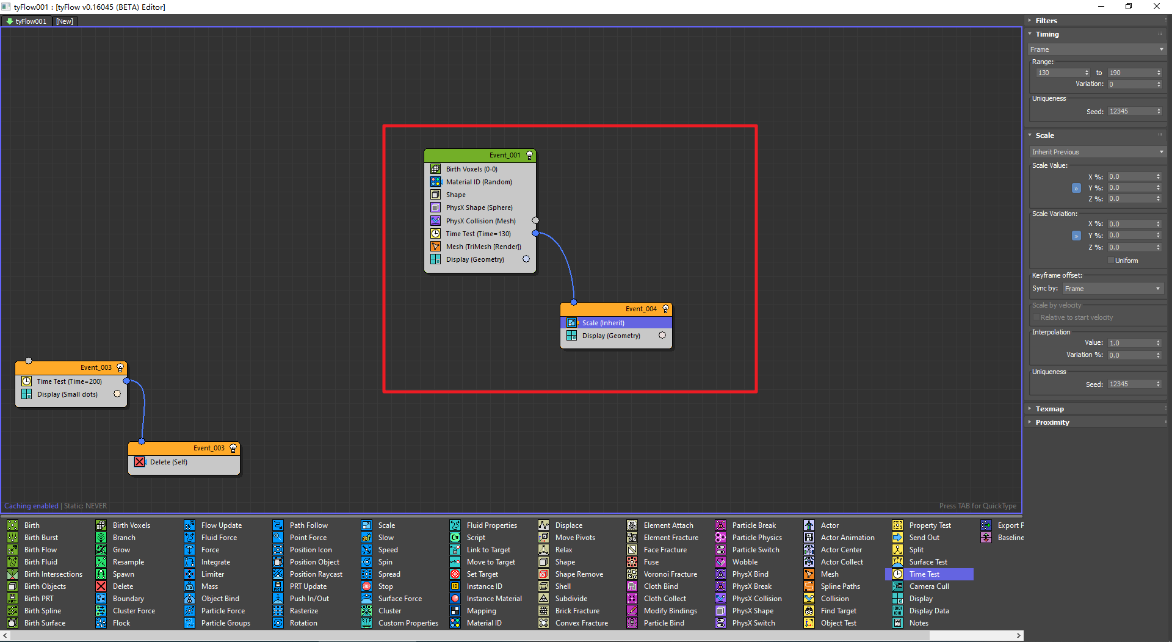The width and height of the screenshot is (1172, 642).
Task: Enable the Uniform scale variation checkbox
Action: (1112, 261)
